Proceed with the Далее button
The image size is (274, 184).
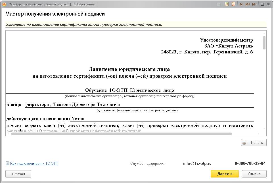pos(225,174)
